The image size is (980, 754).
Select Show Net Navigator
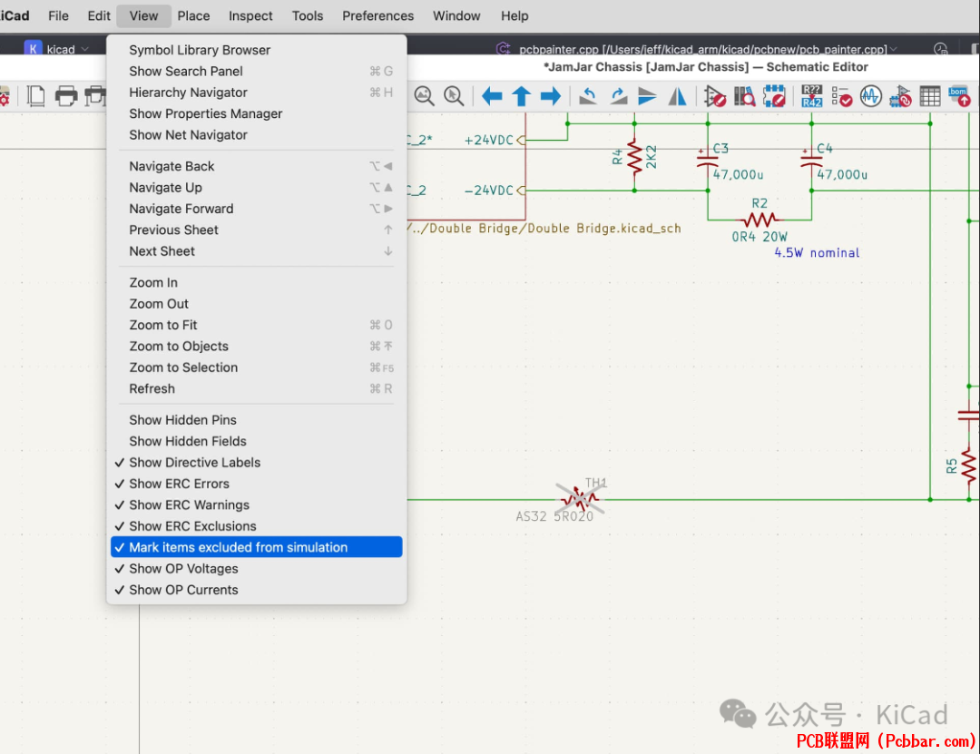click(256, 135)
